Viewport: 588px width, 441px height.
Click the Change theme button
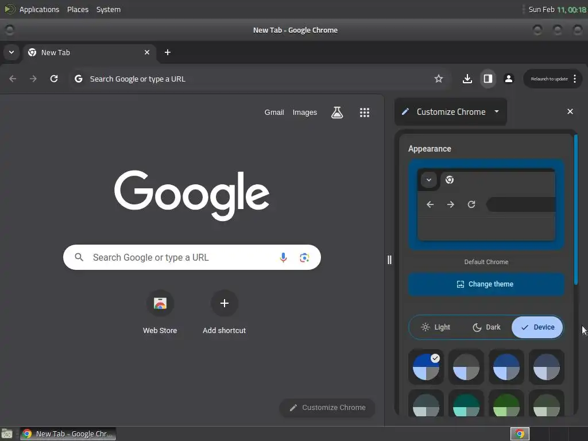pos(486,284)
